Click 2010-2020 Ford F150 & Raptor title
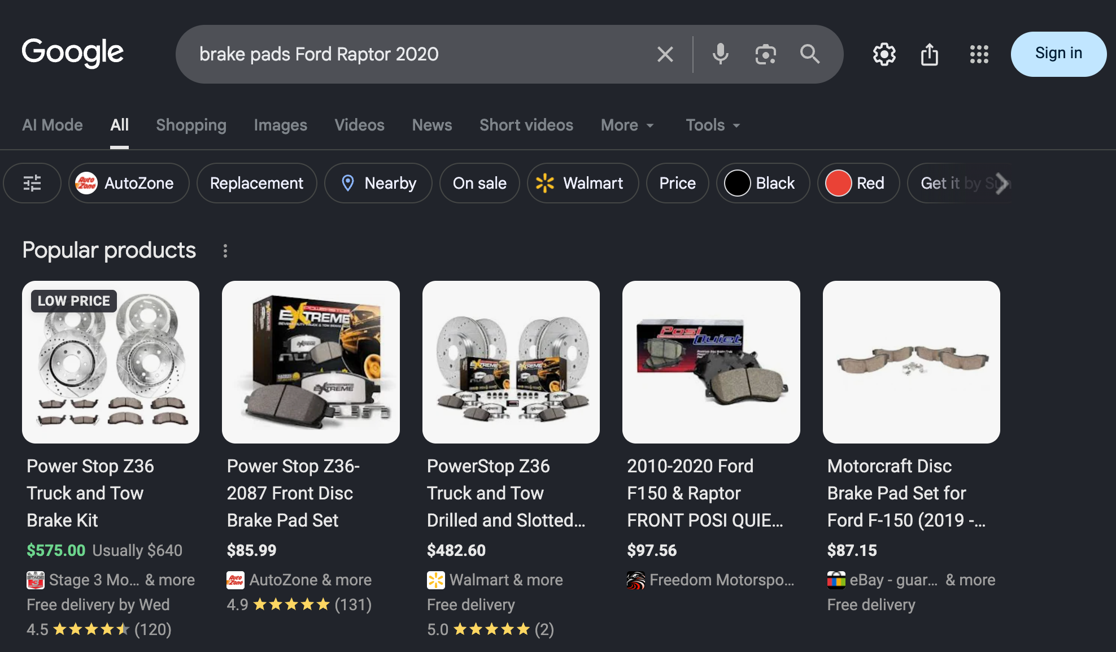 tap(705, 493)
